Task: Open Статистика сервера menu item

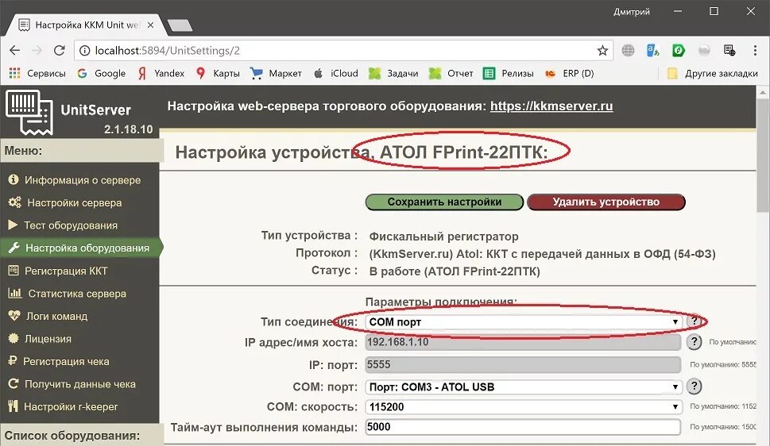Action: (68, 294)
